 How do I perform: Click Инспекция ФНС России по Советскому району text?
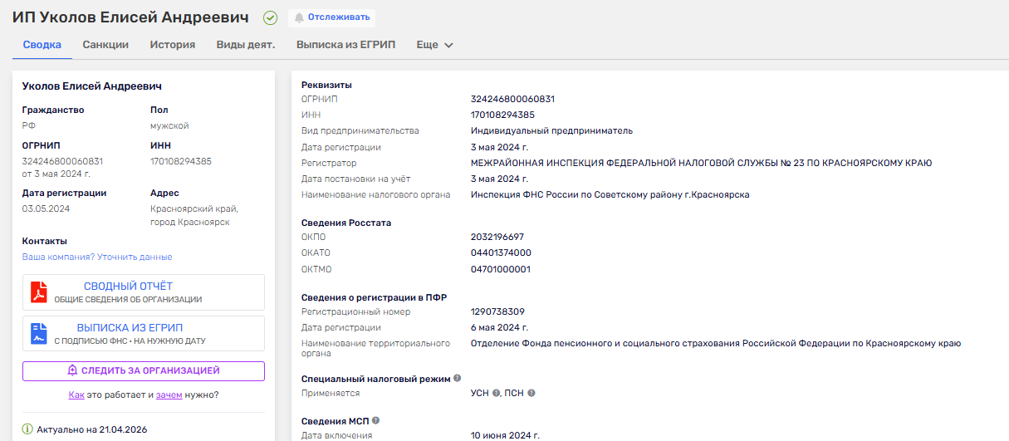point(610,195)
